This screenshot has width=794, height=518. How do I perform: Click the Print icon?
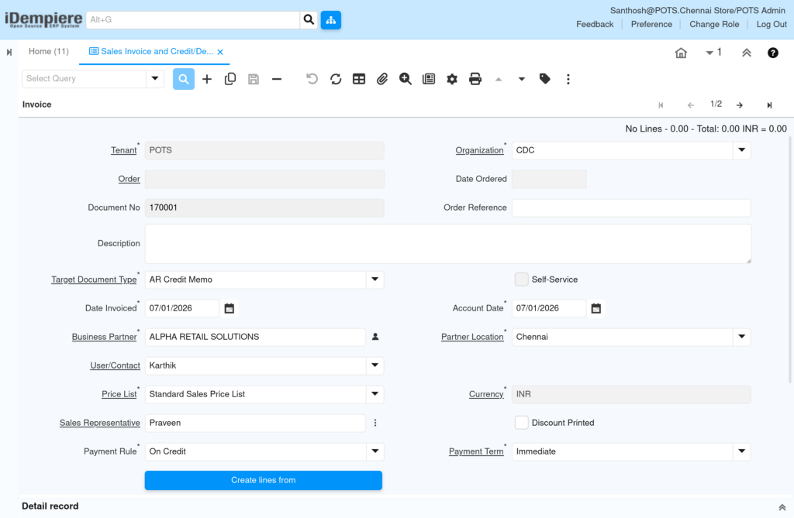pos(475,79)
